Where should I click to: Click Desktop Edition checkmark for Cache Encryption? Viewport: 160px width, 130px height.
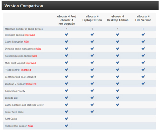point(118,42)
